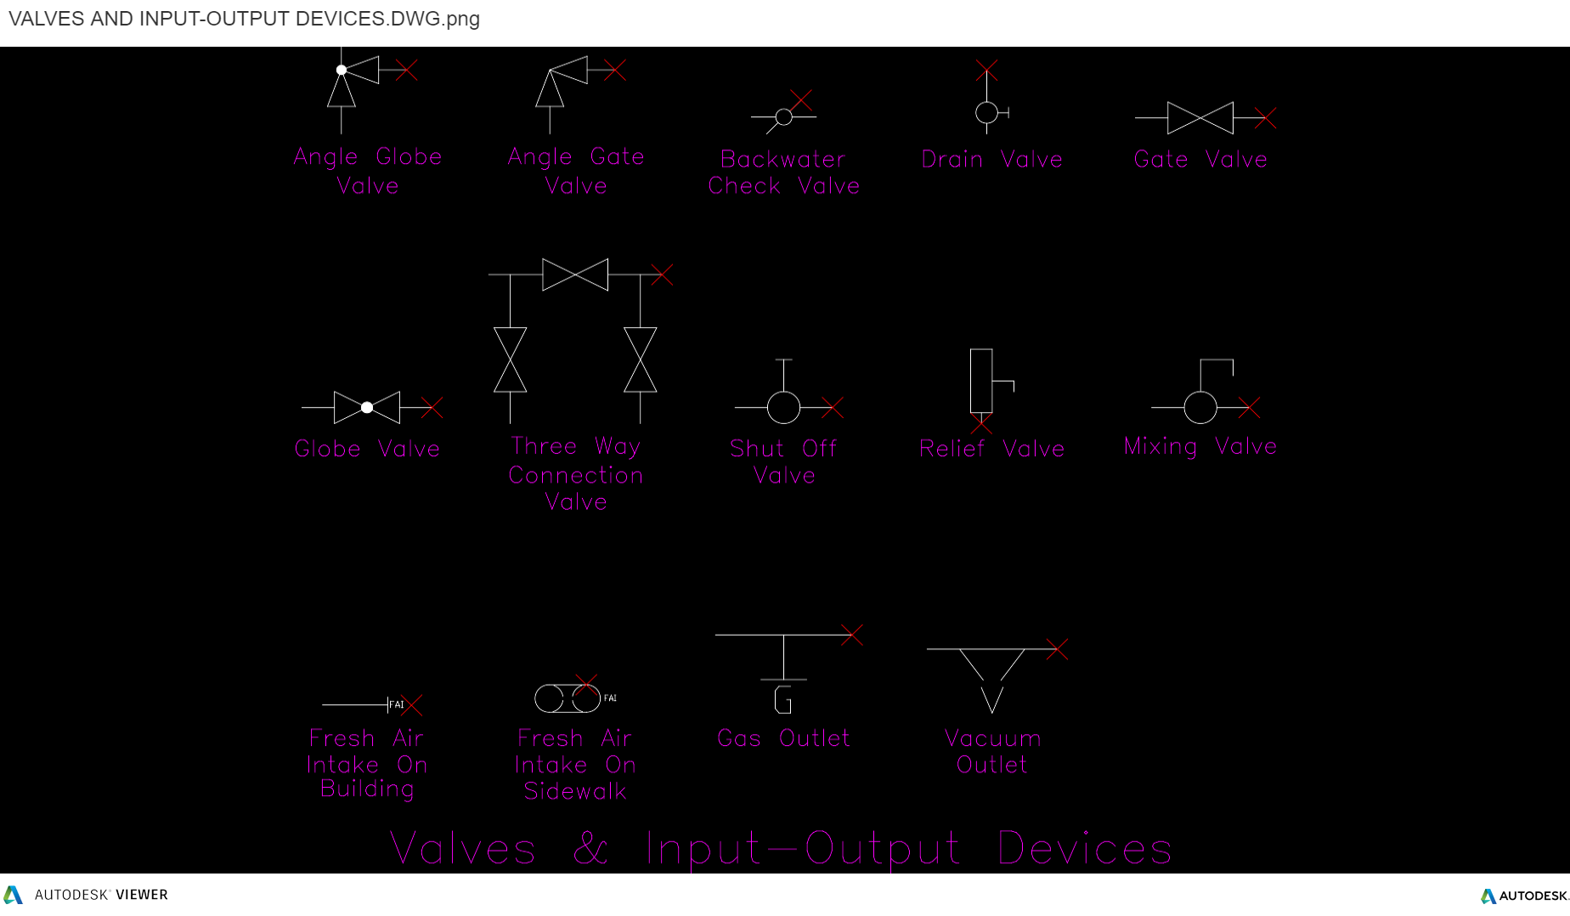This screenshot has height=916, width=1570.
Task: Click the 'Fresh Air Intake On Sidewalk' label
Action: (x=575, y=764)
